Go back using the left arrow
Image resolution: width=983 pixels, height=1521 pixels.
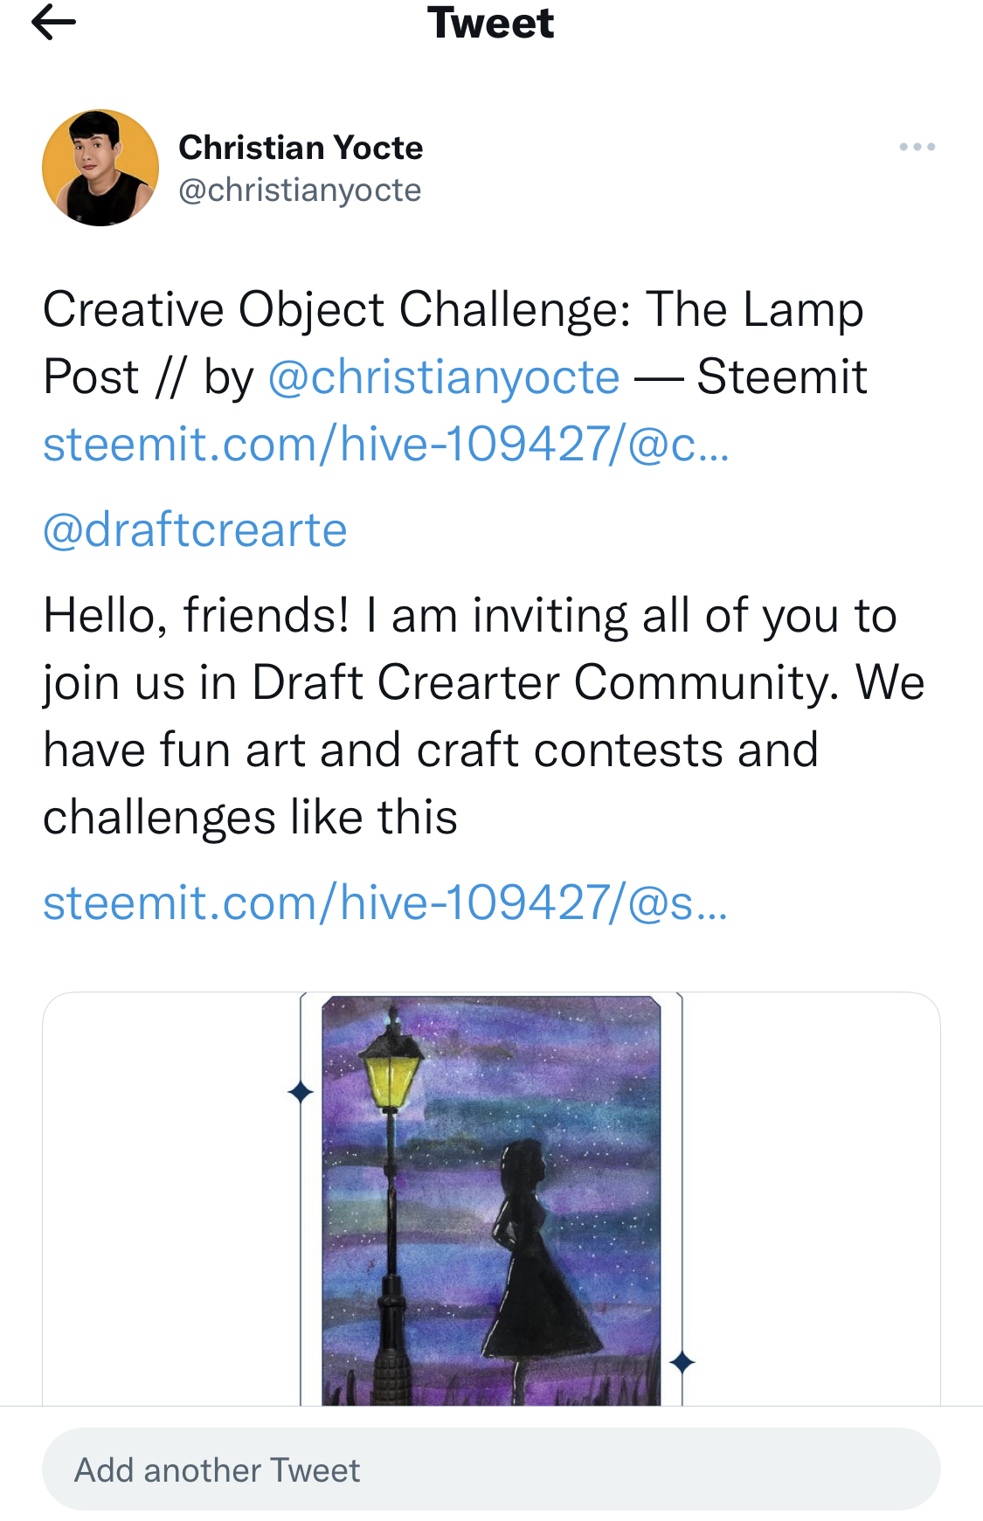[x=53, y=22]
